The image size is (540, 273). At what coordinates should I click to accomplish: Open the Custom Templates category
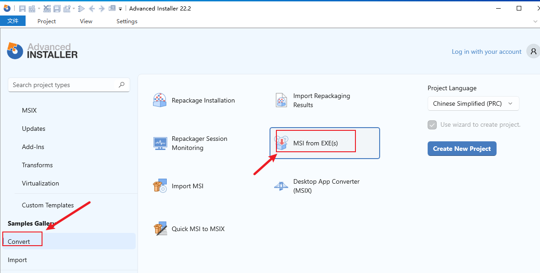click(48, 205)
